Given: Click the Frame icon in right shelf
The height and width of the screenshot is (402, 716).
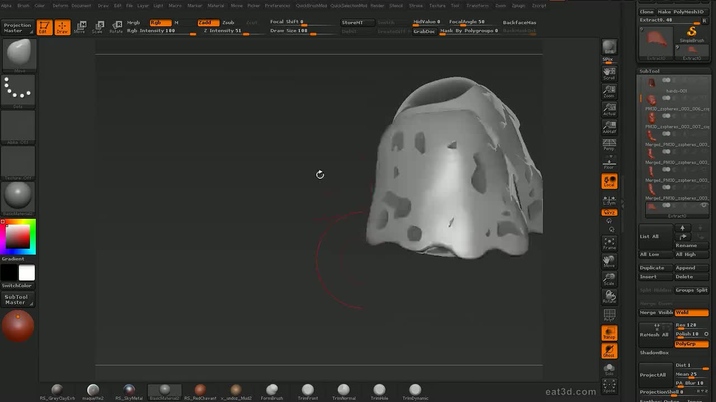Looking at the screenshot, I should pyautogui.click(x=609, y=243).
